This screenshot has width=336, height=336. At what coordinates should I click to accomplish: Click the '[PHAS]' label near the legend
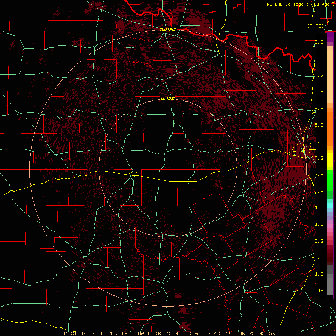(x=316, y=26)
